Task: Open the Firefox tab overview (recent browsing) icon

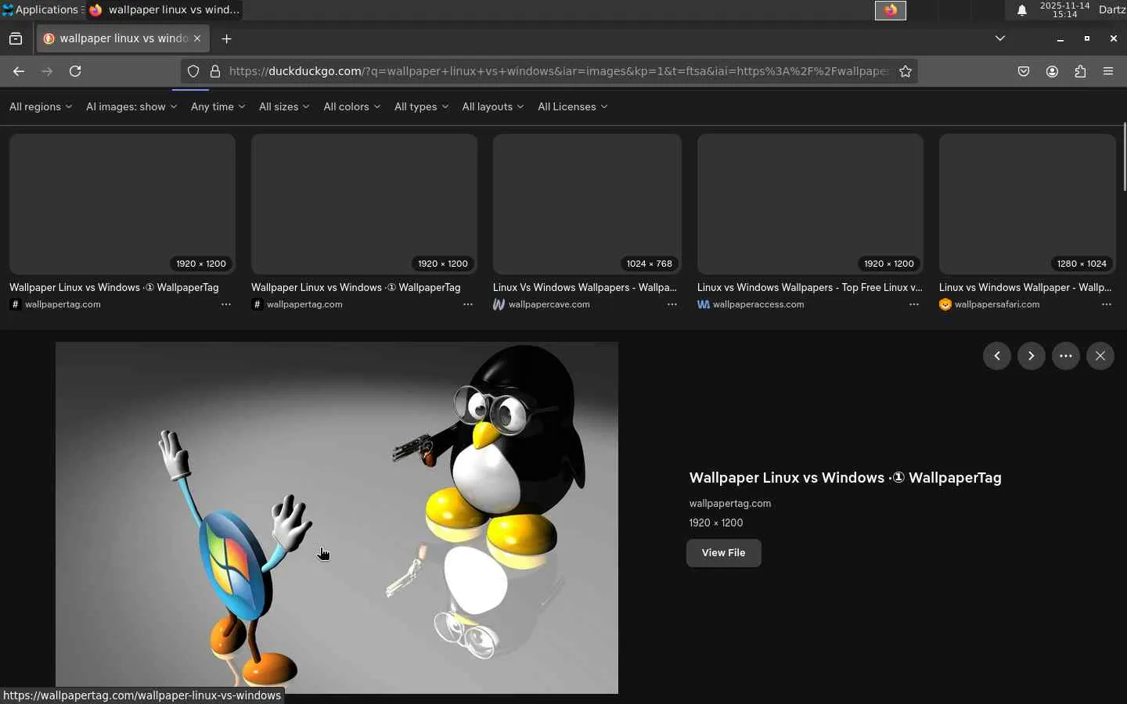Action: 16,38
